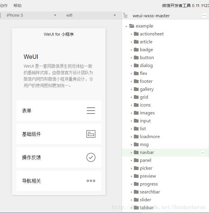Click the project tree structure icon
Screen dimensions: 209x213
click(125, 15)
